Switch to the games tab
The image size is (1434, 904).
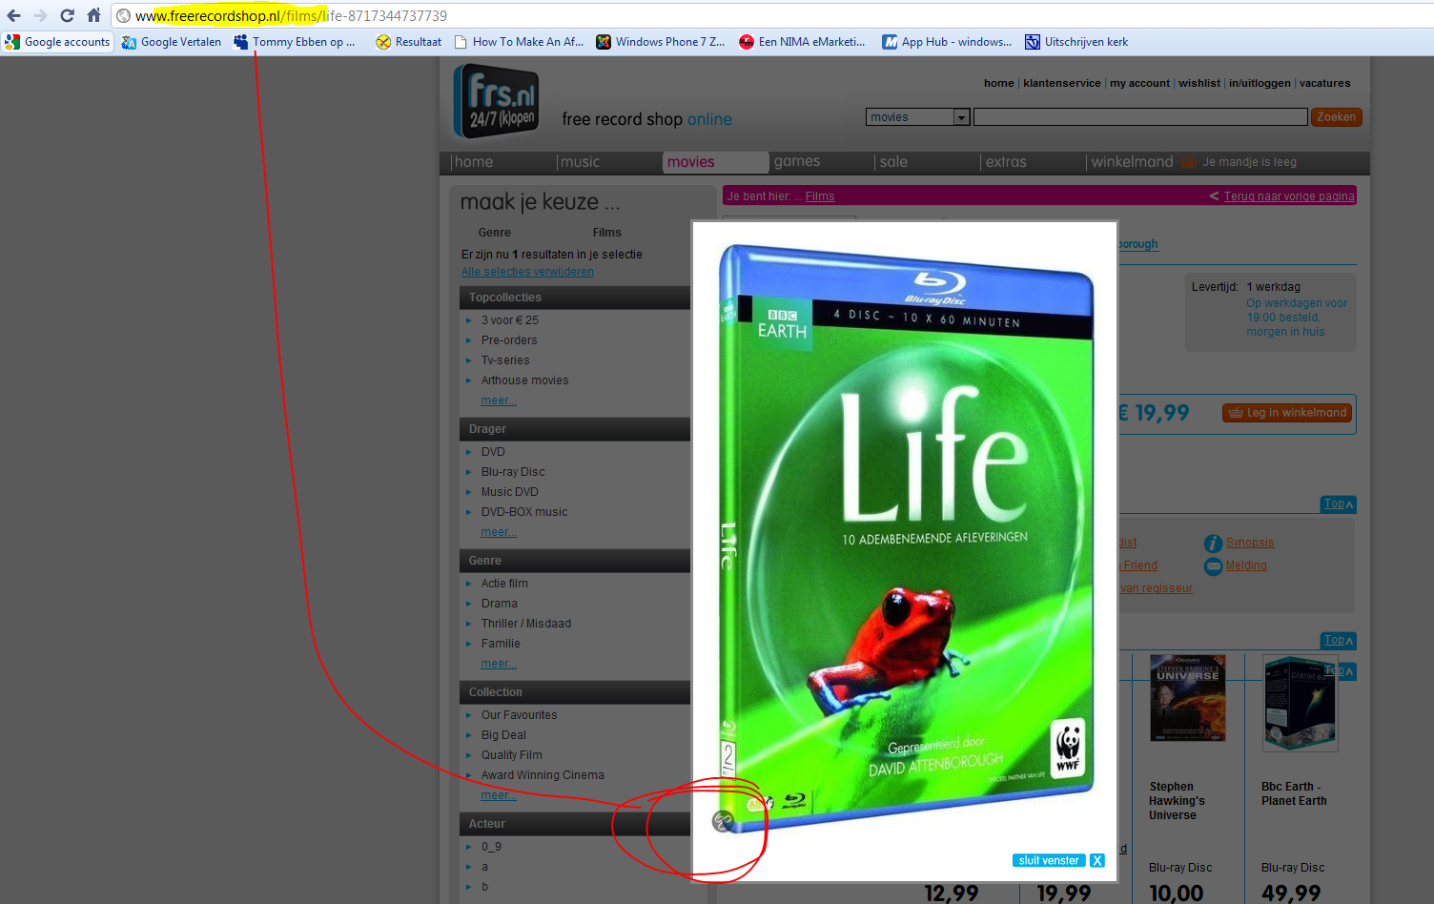point(797,162)
